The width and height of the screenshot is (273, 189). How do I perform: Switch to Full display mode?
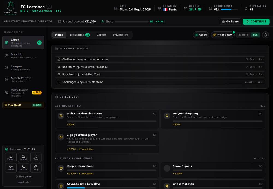[x=255, y=35]
